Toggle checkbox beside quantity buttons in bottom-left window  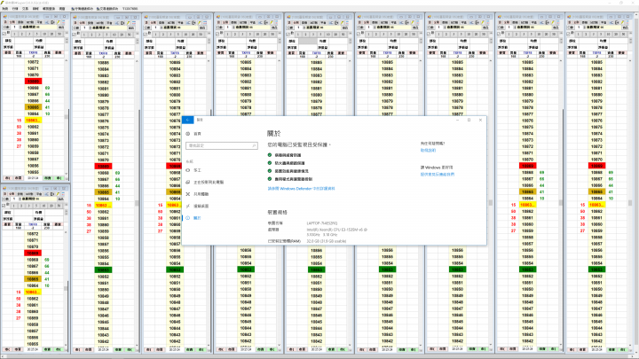(x=5, y=205)
